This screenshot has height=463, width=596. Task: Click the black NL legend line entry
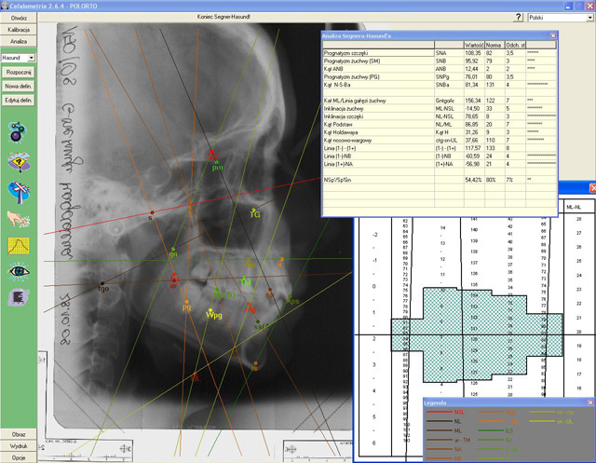[443, 421]
